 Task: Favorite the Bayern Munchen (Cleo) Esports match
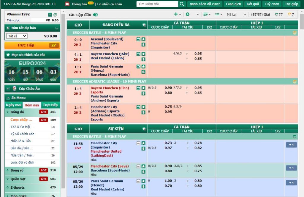point(143,88)
